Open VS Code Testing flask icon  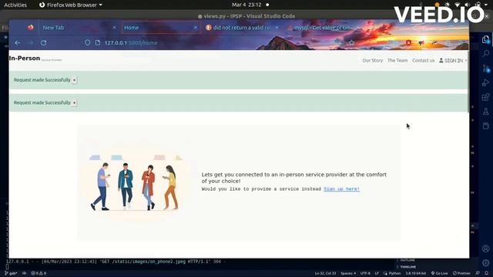coord(486,112)
